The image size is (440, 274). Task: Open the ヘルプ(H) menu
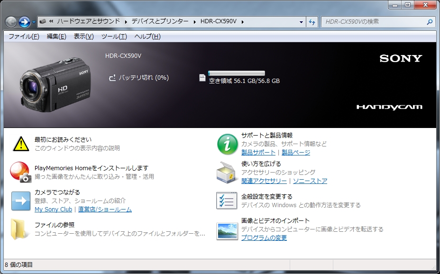147,37
